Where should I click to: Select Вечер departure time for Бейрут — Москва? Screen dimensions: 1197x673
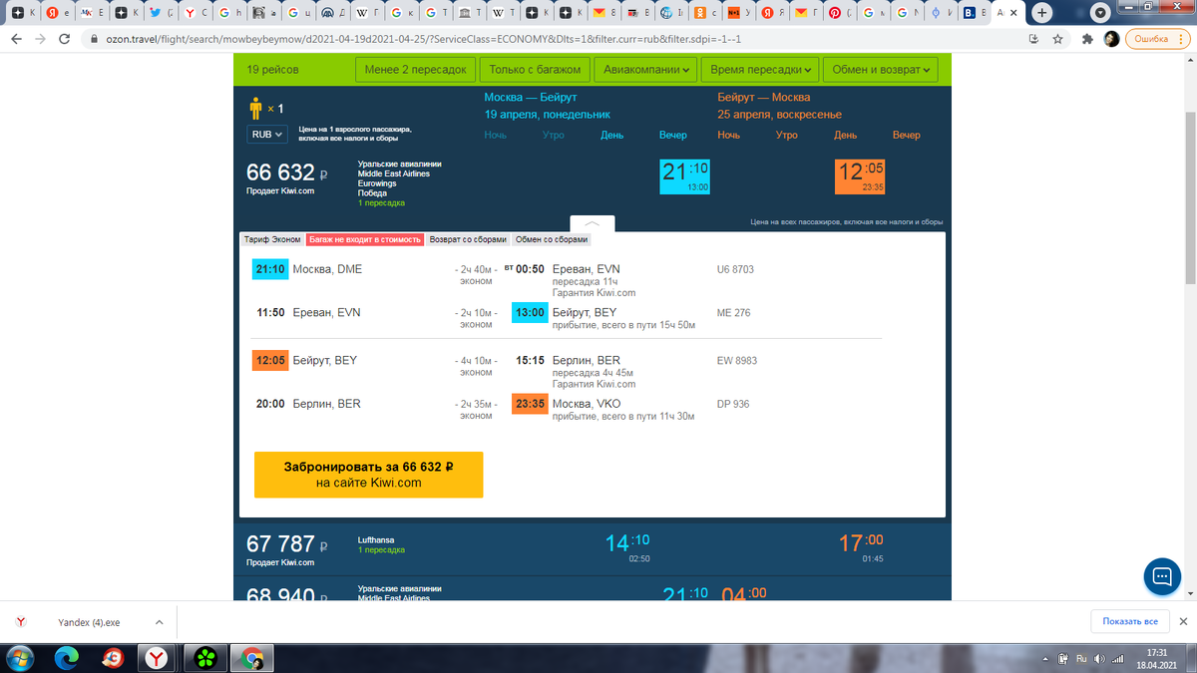click(907, 135)
